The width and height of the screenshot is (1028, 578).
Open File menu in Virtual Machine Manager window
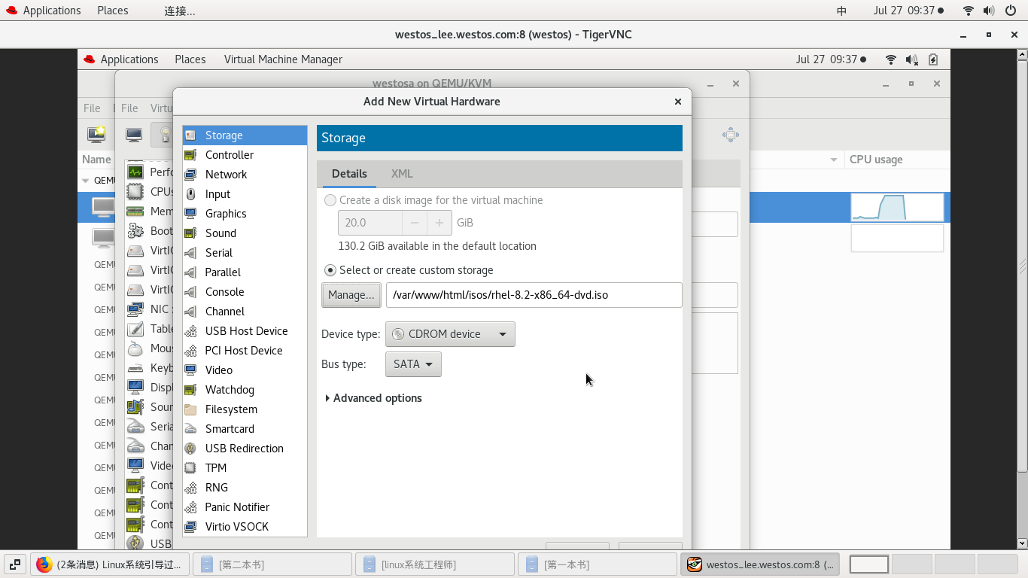(92, 108)
